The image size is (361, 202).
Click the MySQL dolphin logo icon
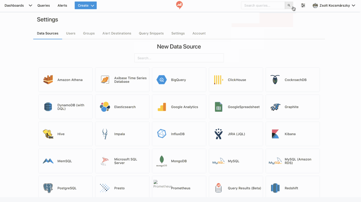click(x=218, y=161)
